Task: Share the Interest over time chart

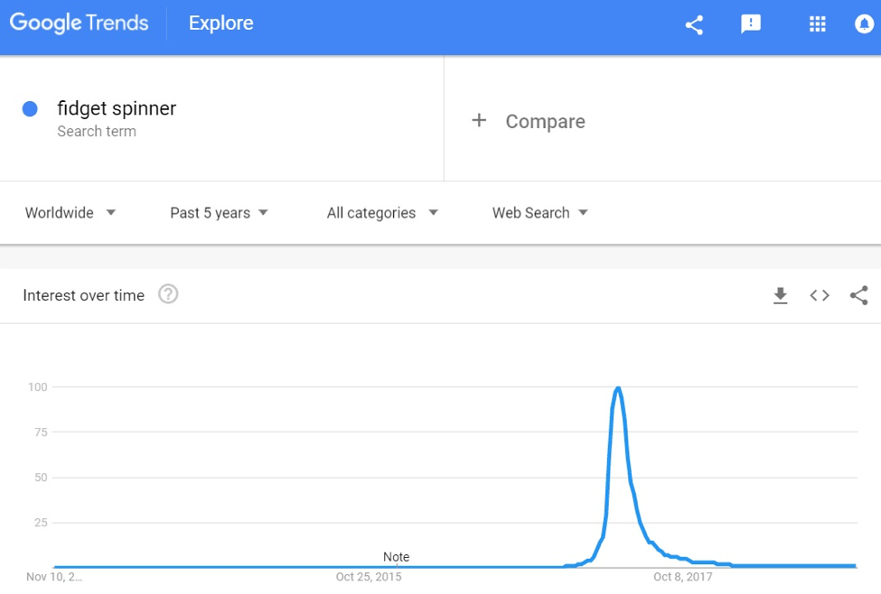Action: 858,295
